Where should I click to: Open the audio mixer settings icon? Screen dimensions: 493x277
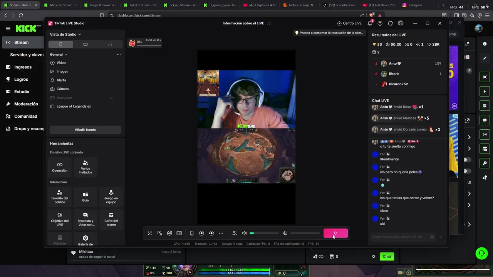235,233
